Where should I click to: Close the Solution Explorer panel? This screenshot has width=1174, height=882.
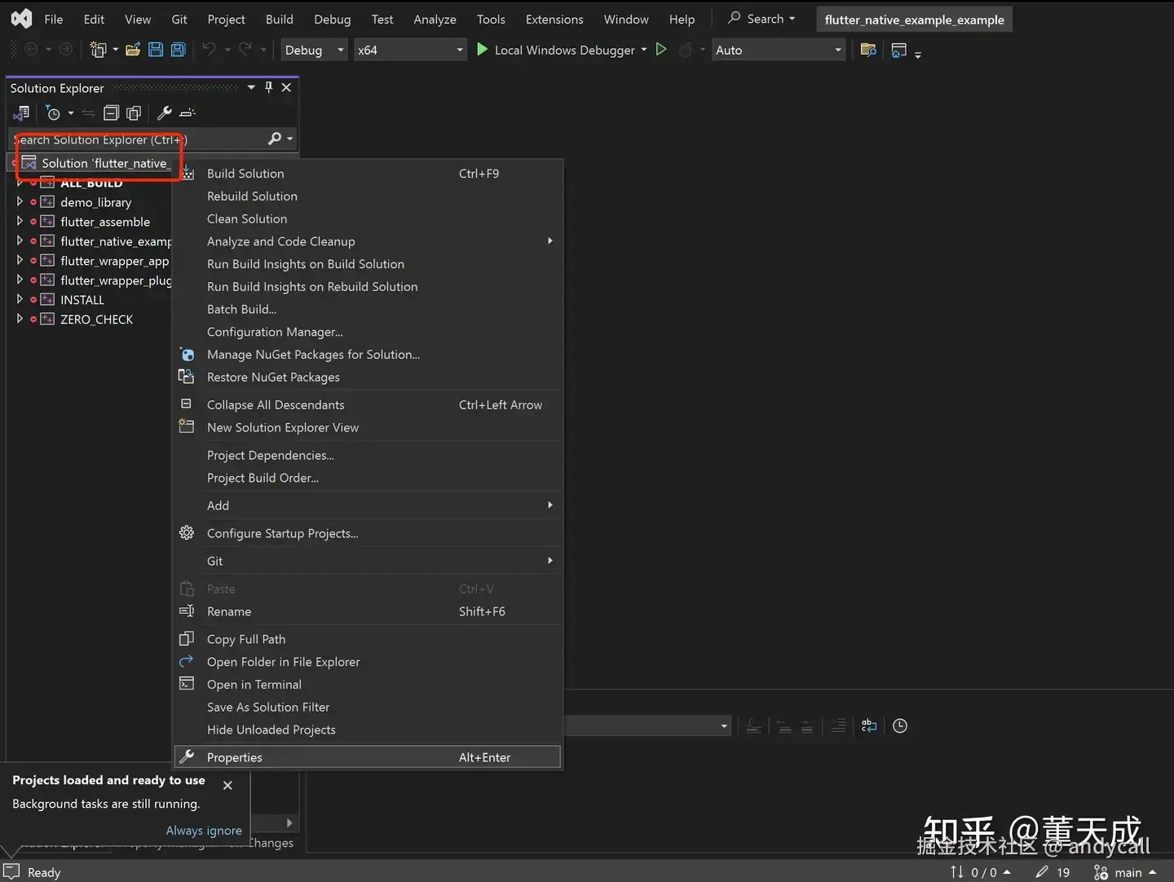click(286, 87)
